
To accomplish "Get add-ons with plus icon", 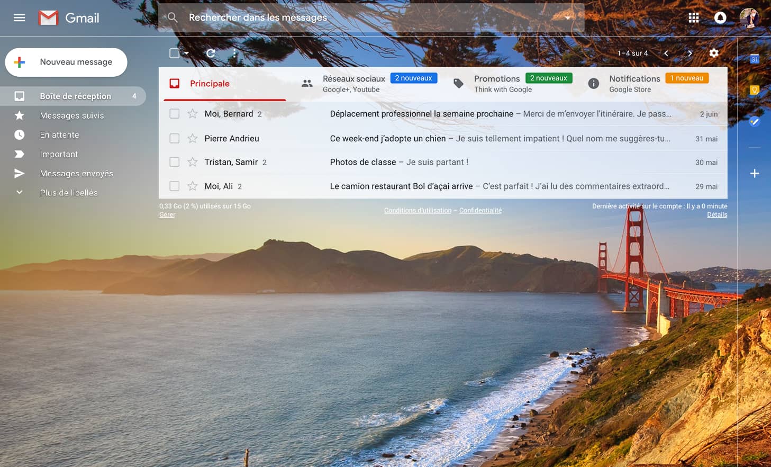I will pos(755,173).
